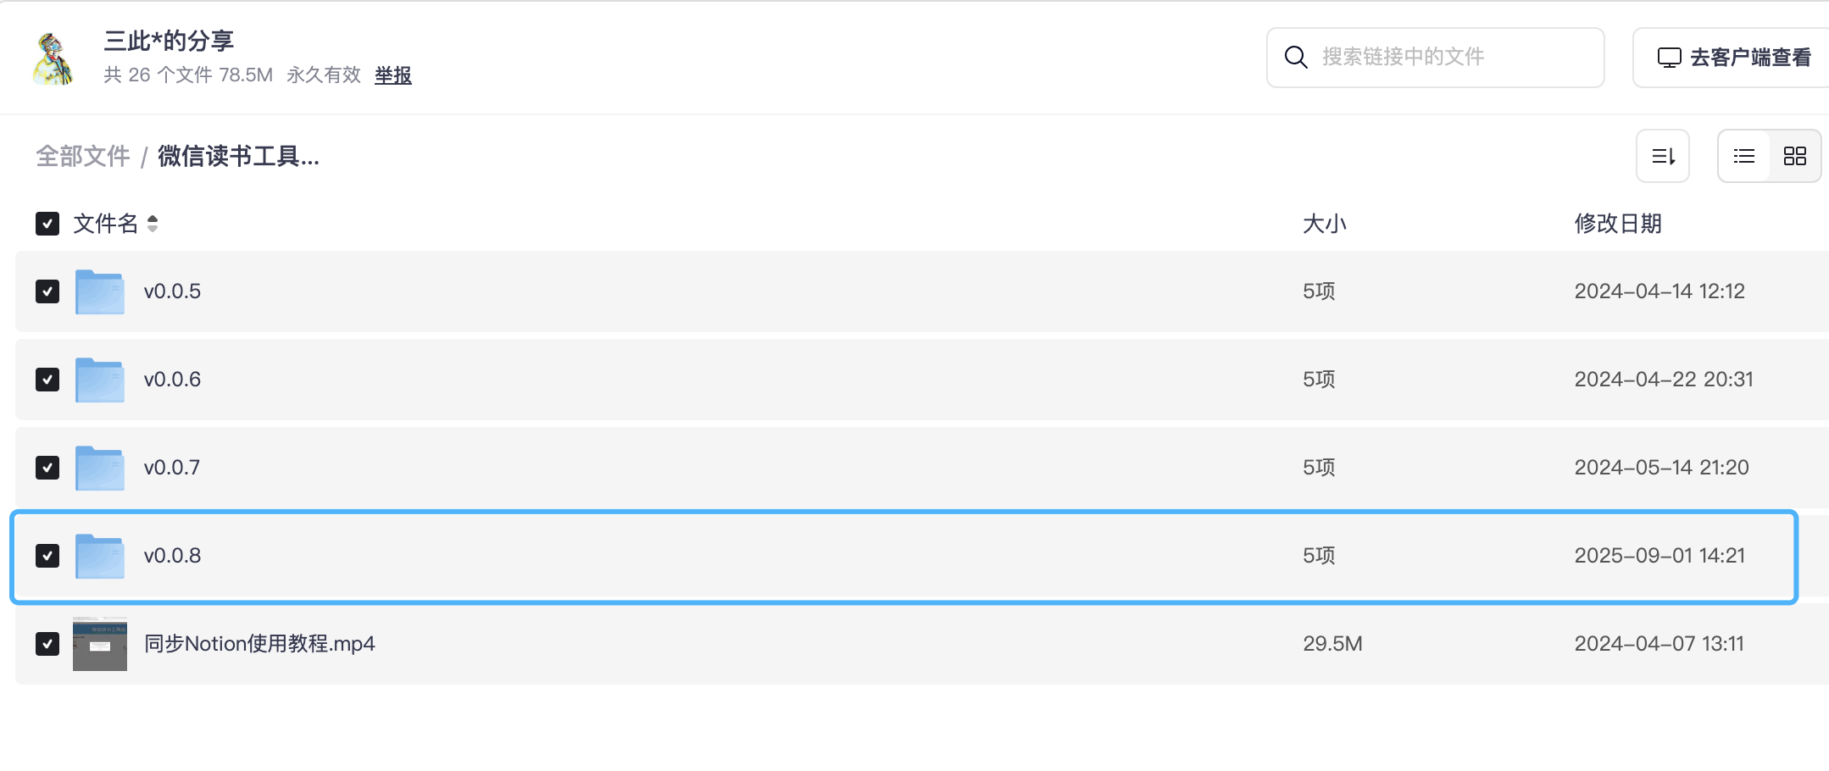Image resolution: width=1829 pixels, height=771 pixels.
Task: Click the v0.0.8 folder icon
Action: coord(100,556)
